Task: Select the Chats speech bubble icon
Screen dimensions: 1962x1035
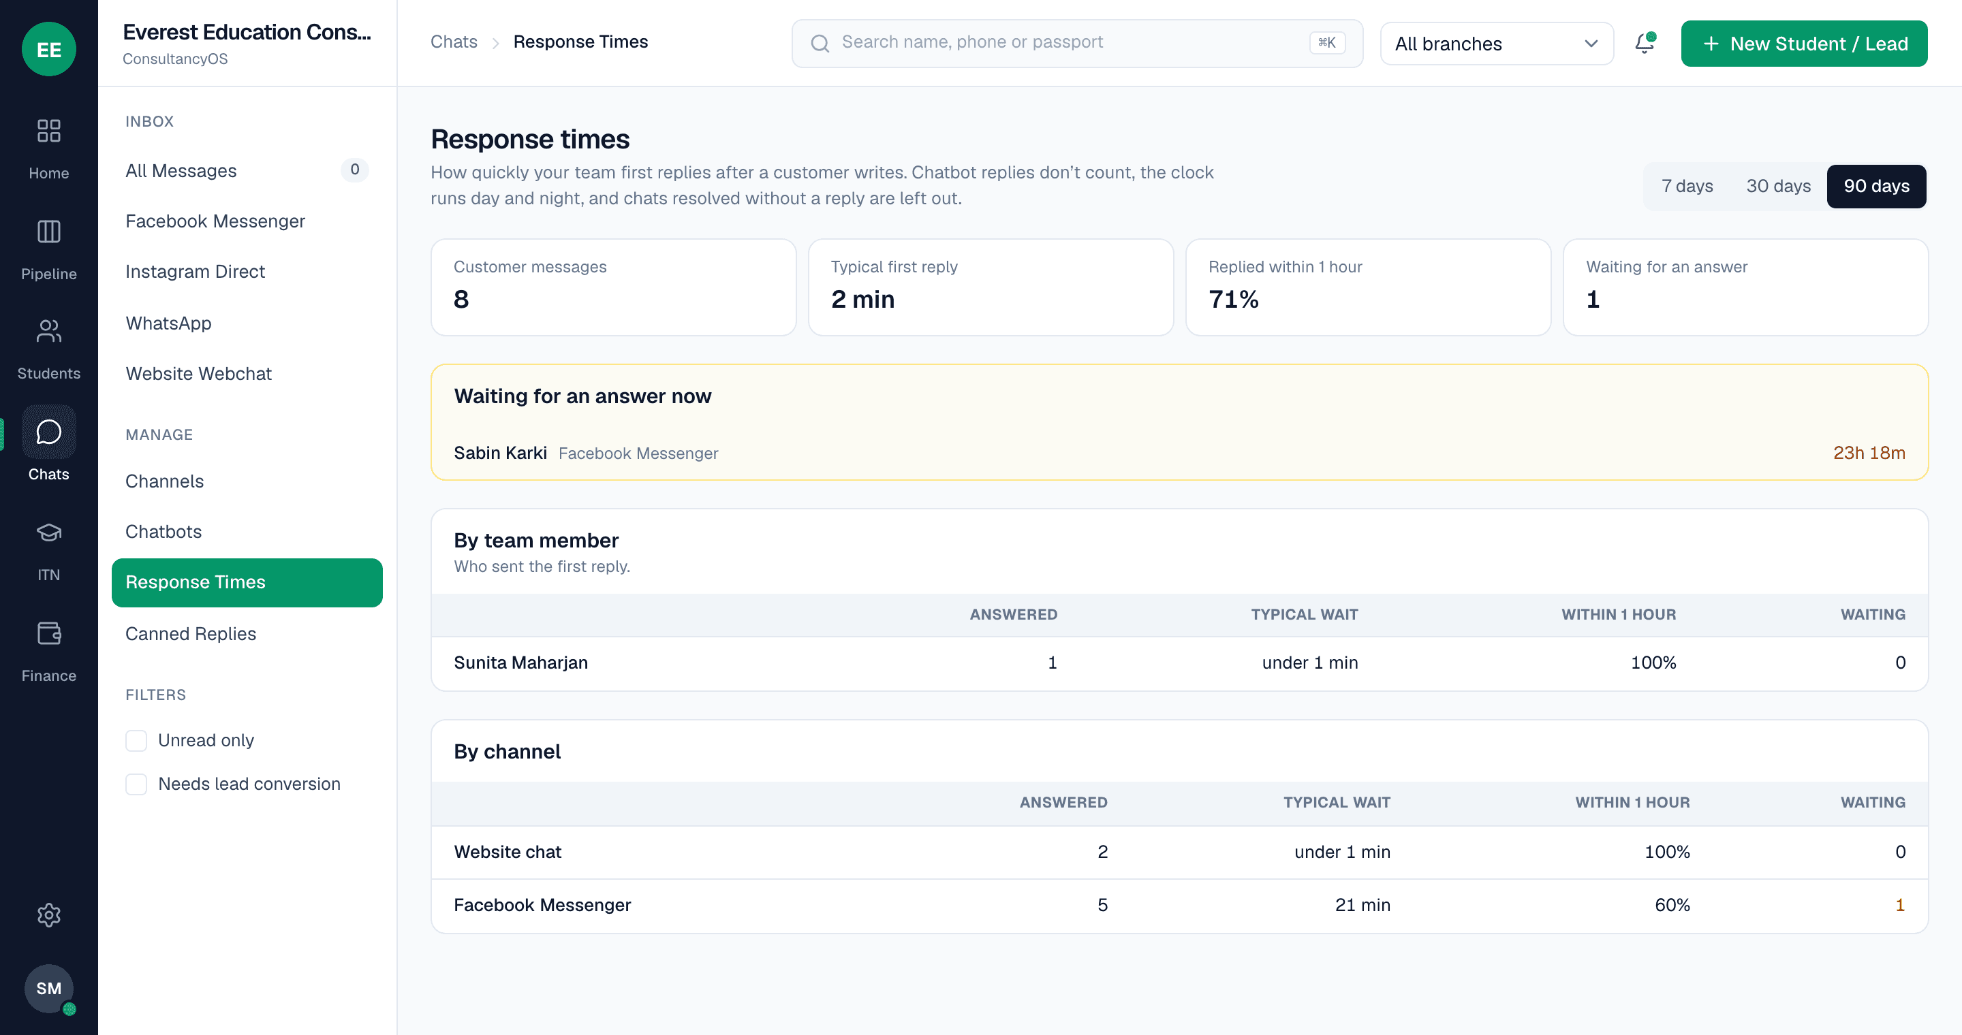Action: [49, 432]
